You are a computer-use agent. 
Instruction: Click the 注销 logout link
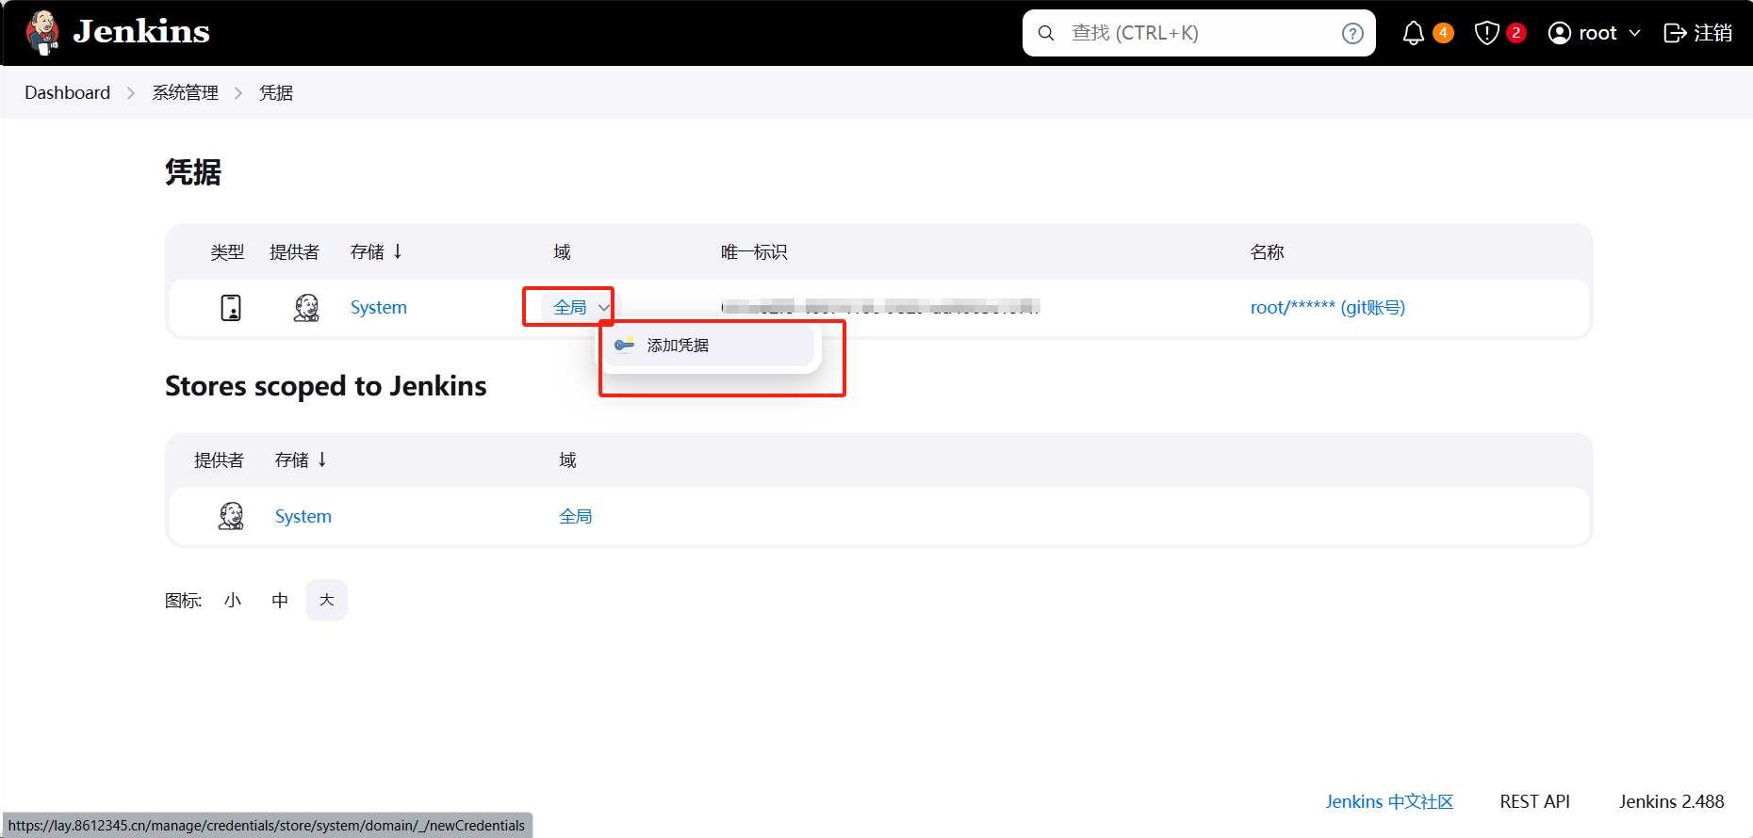[x=1712, y=33]
